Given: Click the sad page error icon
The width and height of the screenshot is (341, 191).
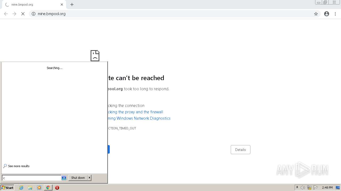Looking at the screenshot, I should [x=95, y=55].
